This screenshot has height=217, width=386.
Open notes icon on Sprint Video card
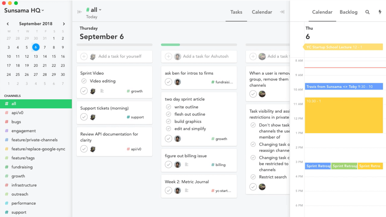point(102,91)
